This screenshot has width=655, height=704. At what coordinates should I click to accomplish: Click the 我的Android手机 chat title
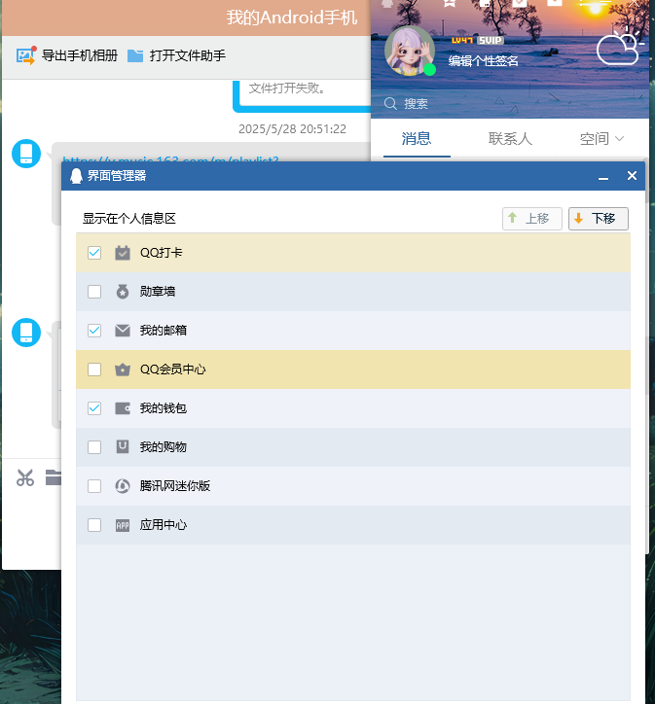coord(292,18)
